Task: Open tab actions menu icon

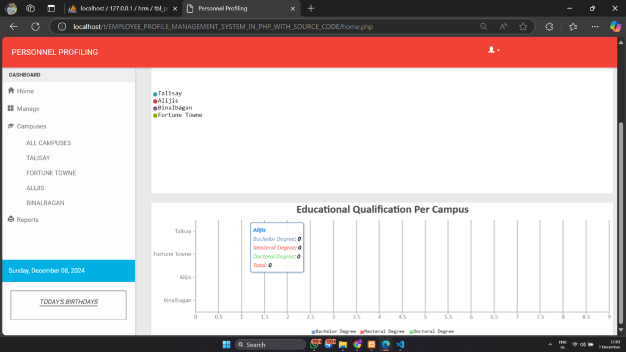Action: 51,9
